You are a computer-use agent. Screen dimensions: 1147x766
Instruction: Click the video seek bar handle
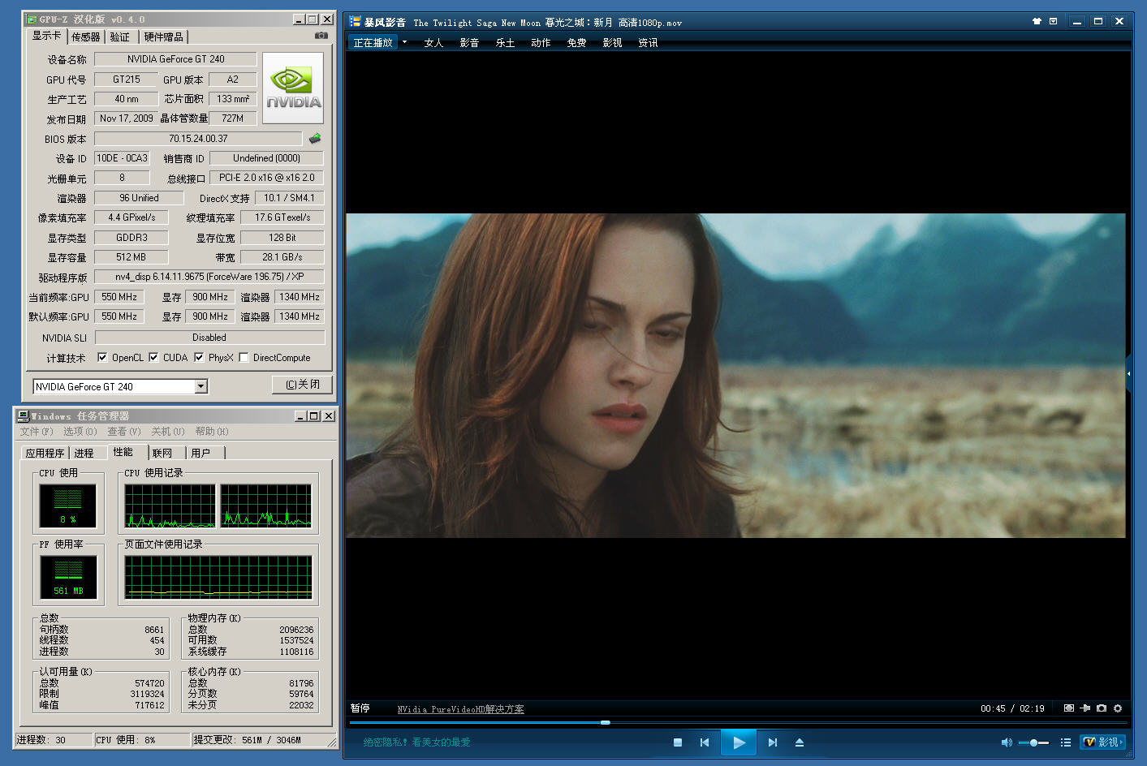(x=606, y=722)
